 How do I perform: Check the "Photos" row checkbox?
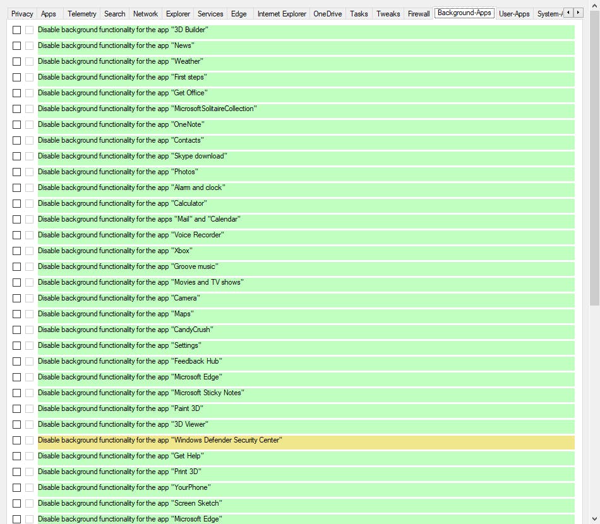pyautogui.click(x=16, y=172)
